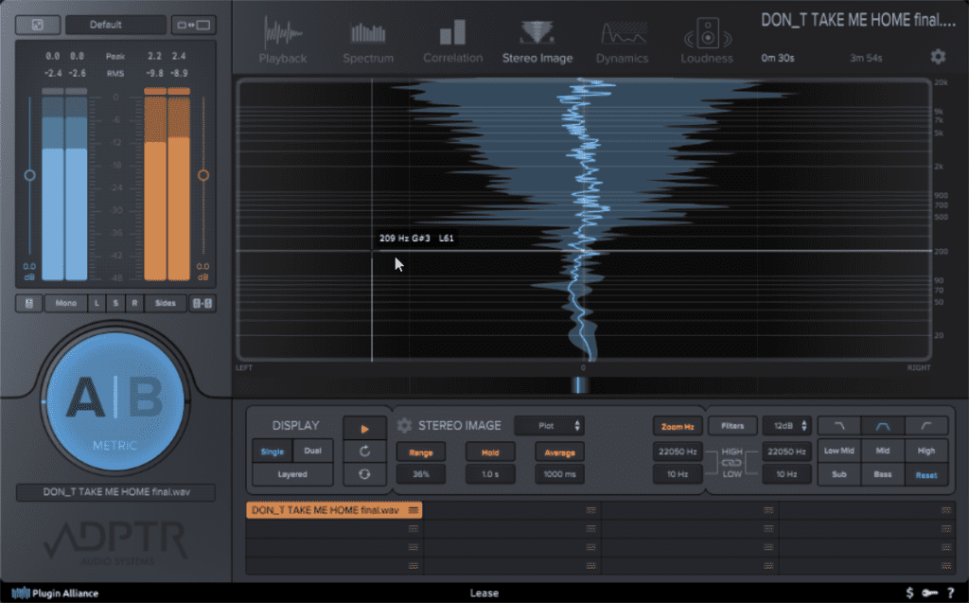Click the Reset filter button
Viewport: 969px width, 603px height.
tap(925, 475)
